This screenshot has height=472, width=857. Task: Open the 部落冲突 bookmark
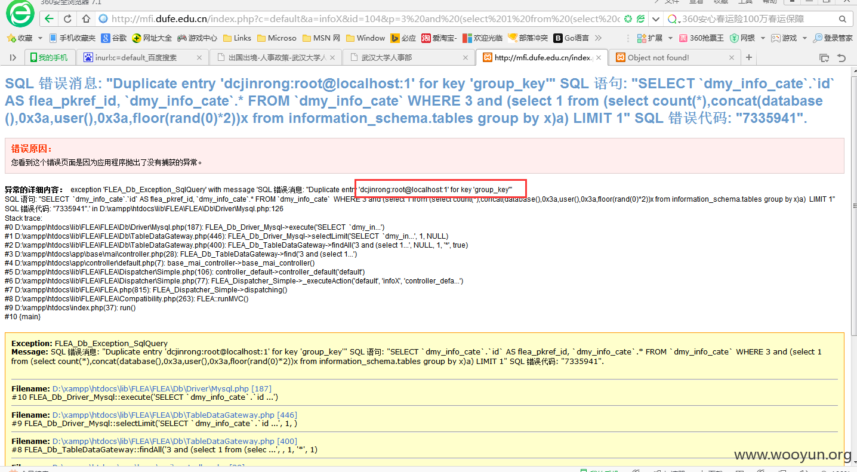(528, 38)
